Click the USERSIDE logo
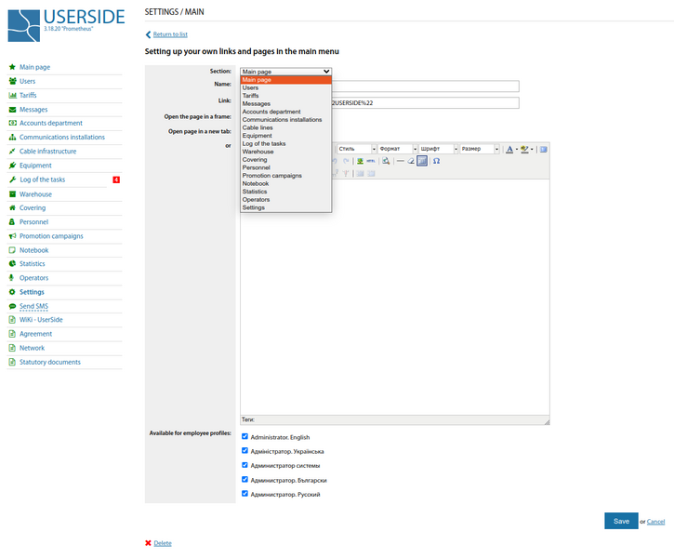674x558 pixels. (63, 25)
